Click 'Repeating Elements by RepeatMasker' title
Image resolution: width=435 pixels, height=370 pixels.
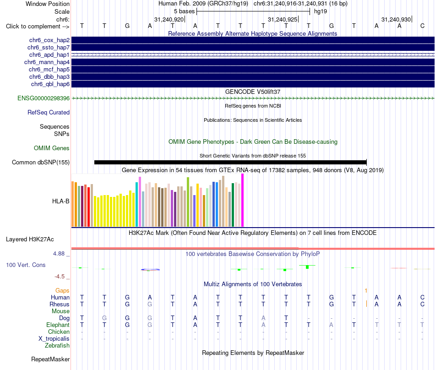253,353
